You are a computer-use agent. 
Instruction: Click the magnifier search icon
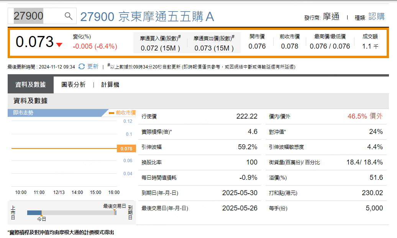pyautogui.click(x=68, y=16)
